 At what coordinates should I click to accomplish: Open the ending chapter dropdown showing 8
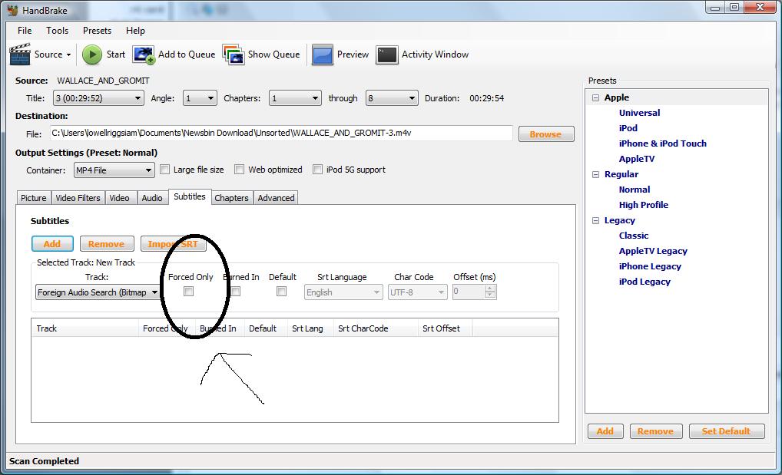[392, 98]
